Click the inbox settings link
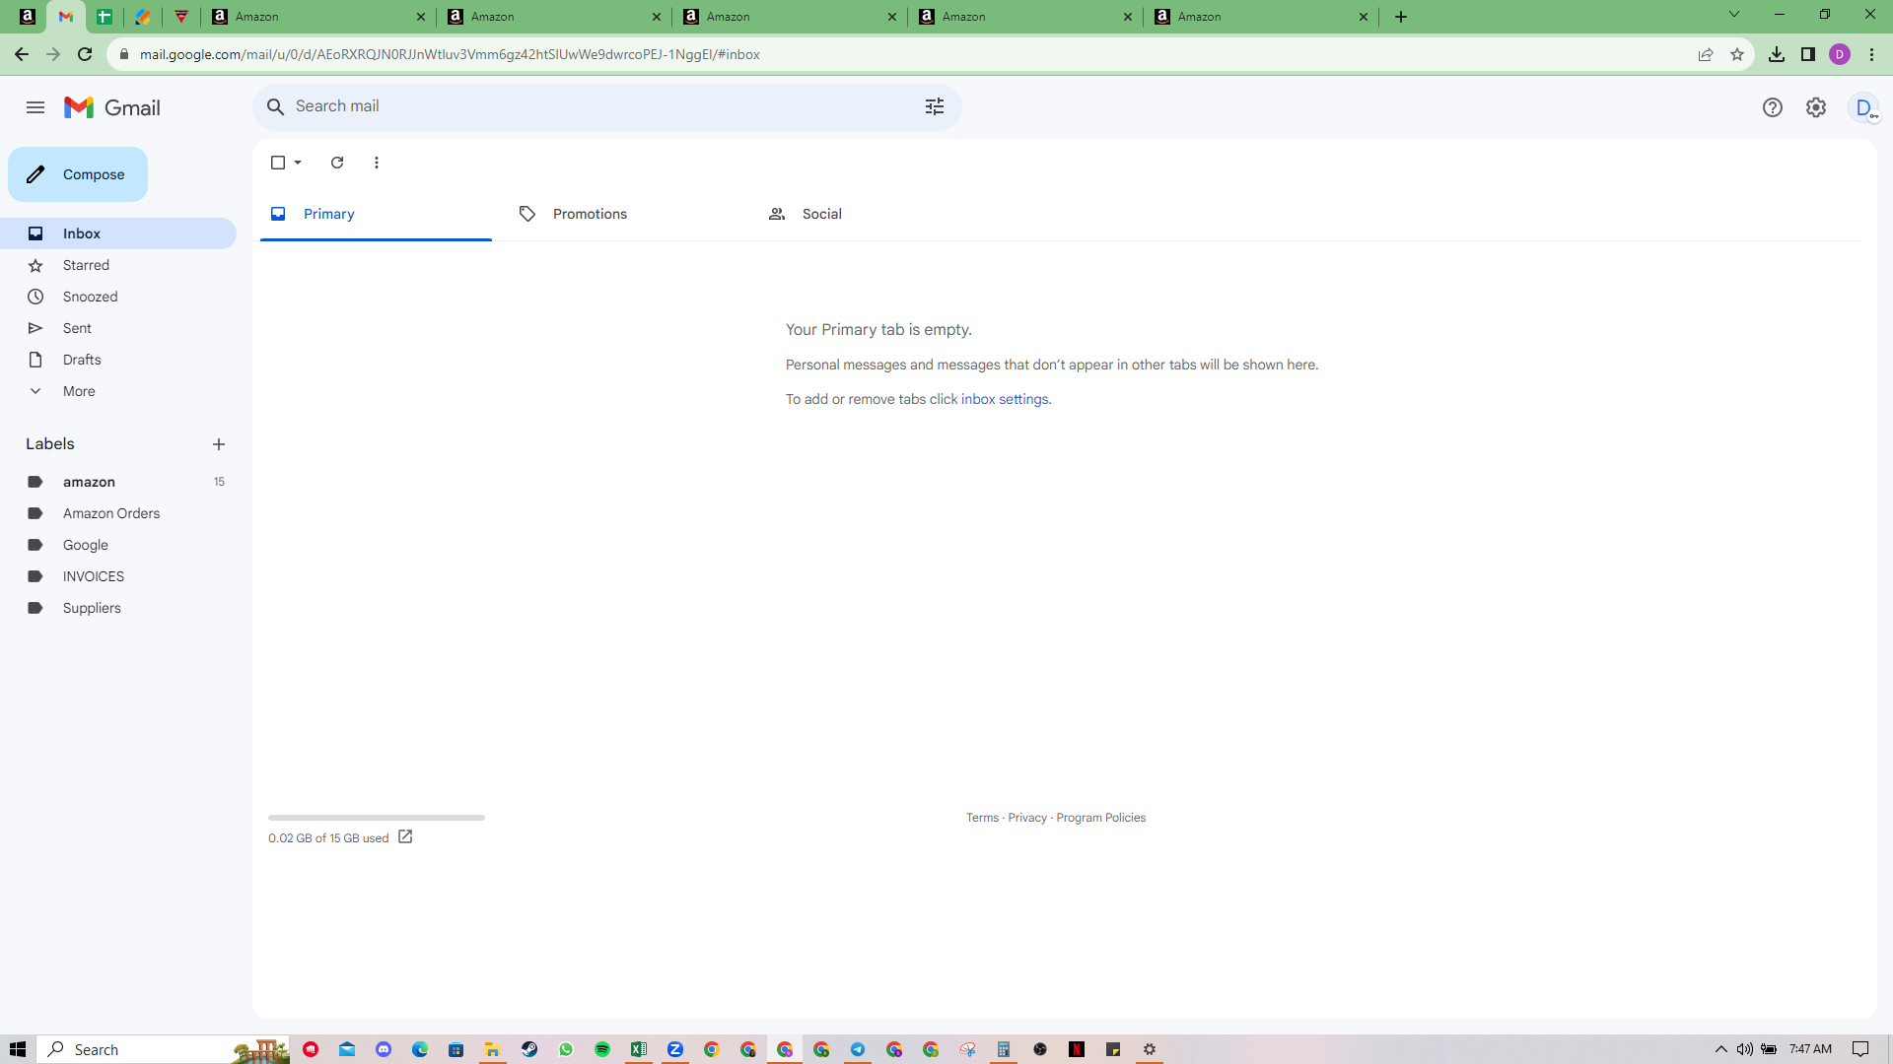 point(1005,399)
